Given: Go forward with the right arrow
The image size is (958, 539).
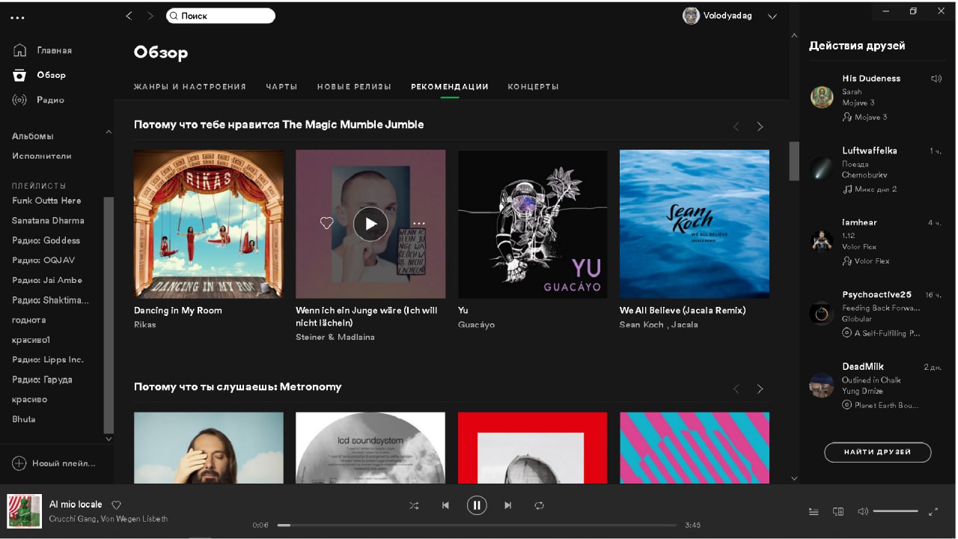Looking at the screenshot, I should click(150, 16).
